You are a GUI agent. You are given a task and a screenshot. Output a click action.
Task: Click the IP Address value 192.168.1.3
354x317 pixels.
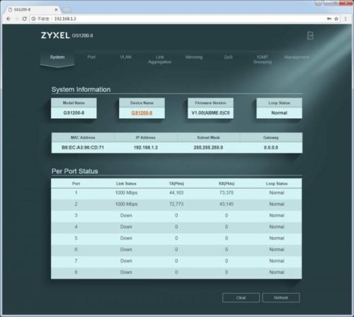tap(146, 147)
